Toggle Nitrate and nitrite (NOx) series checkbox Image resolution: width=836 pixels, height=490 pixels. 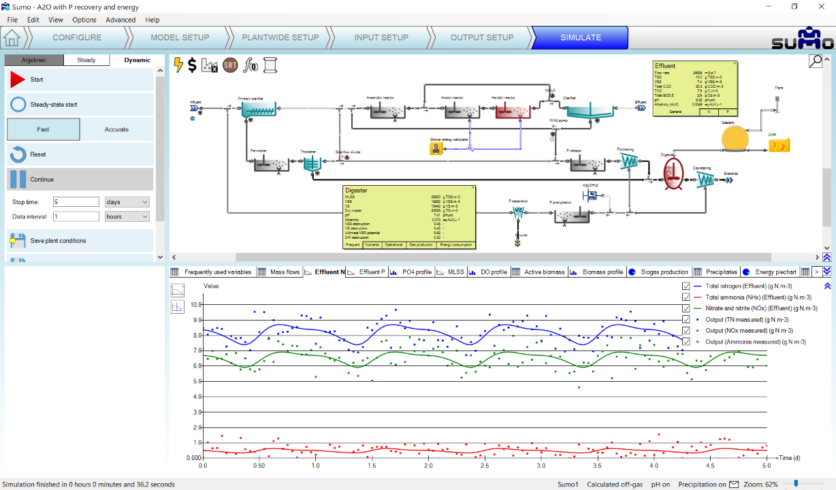point(686,308)
